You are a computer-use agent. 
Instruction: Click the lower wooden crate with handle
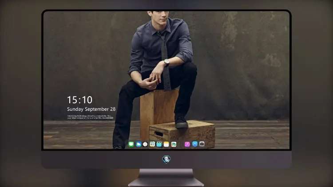[x=182, y=134]
